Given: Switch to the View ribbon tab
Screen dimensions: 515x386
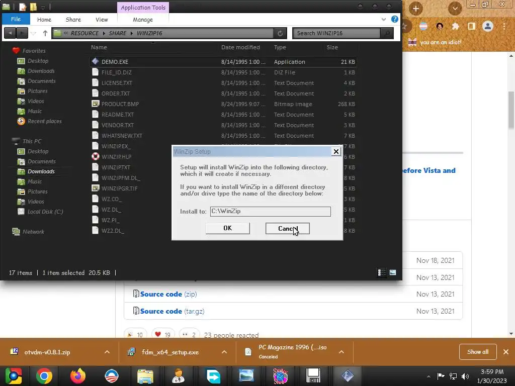Looking at the screenshot, I should (102, 20).
